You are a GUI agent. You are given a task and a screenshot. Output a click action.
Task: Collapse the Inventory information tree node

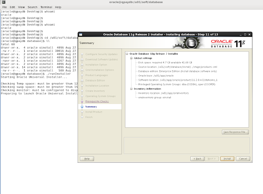131,89
